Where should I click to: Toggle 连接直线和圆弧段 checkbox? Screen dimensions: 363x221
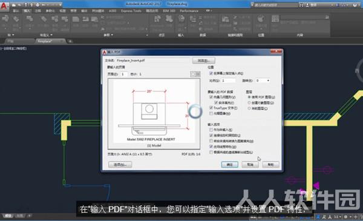pyautogui.click(x=211, y=135)
